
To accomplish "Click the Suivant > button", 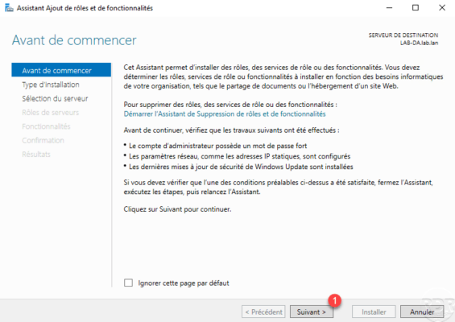I will (x=312, y=312).
